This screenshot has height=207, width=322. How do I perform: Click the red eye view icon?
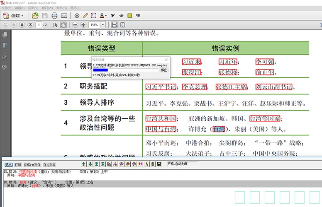pos(128,164)
